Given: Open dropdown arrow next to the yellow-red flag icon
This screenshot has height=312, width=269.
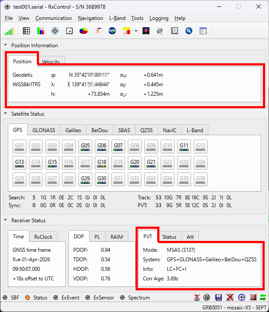Looking at the screenshot, I should (x=136, y=31).
